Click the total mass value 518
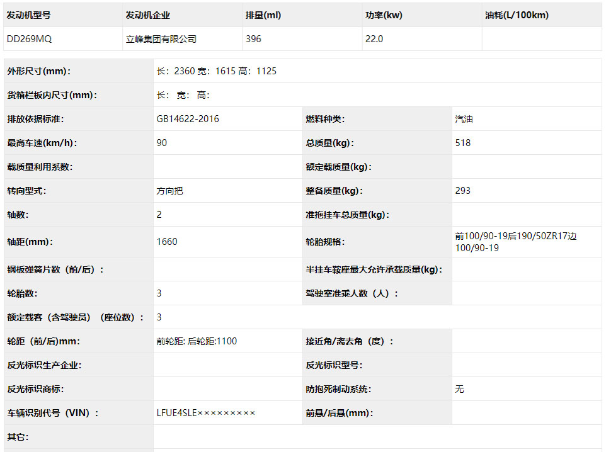The height and width of the screenshot is (452, 606). tap(462, 143)
